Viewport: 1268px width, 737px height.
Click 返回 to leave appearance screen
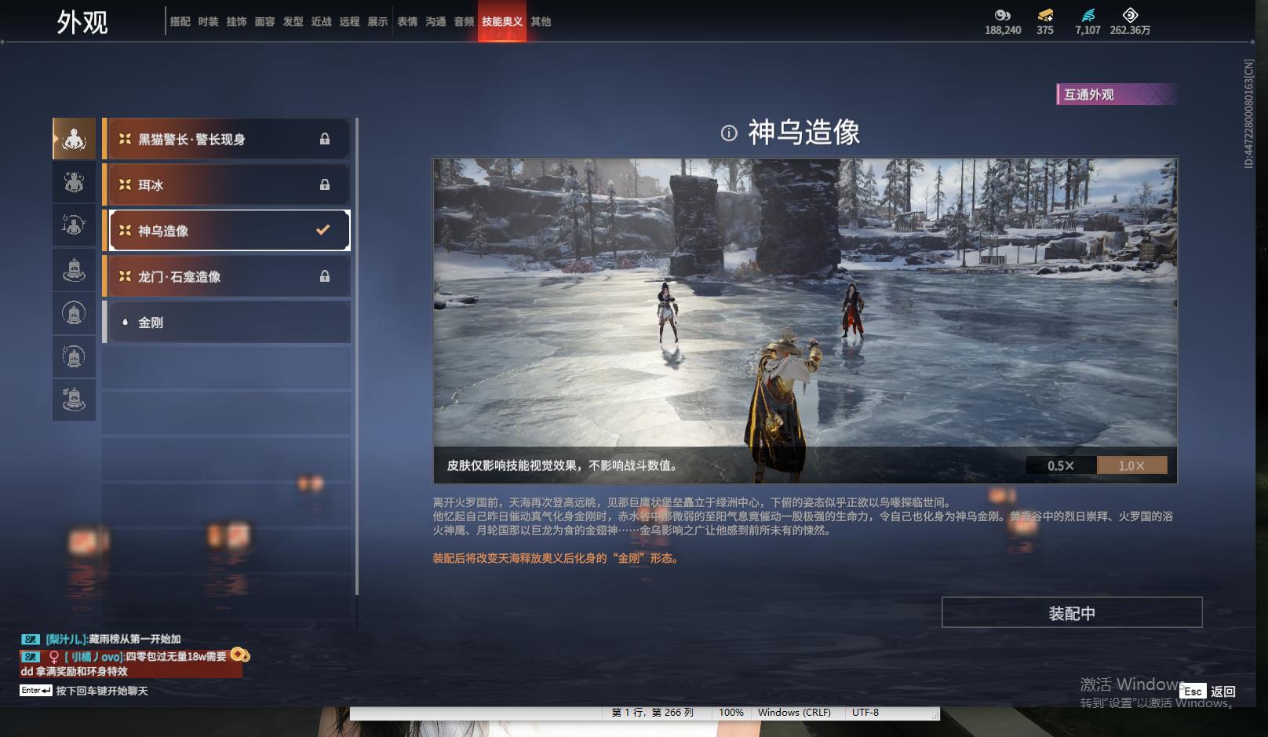pos(1222,691)
